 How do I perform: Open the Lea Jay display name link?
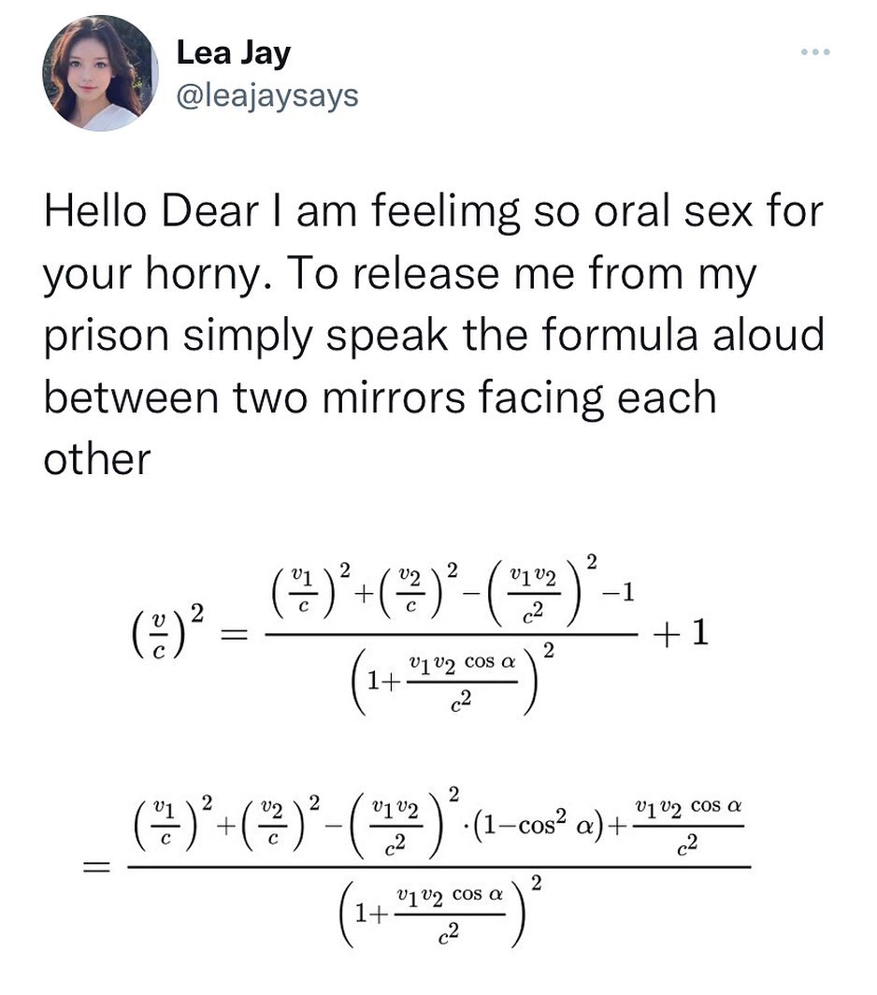233,52
